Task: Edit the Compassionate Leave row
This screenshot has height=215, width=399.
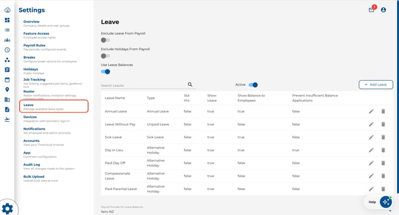Action: pyautogui.click(x=371, y=176)
